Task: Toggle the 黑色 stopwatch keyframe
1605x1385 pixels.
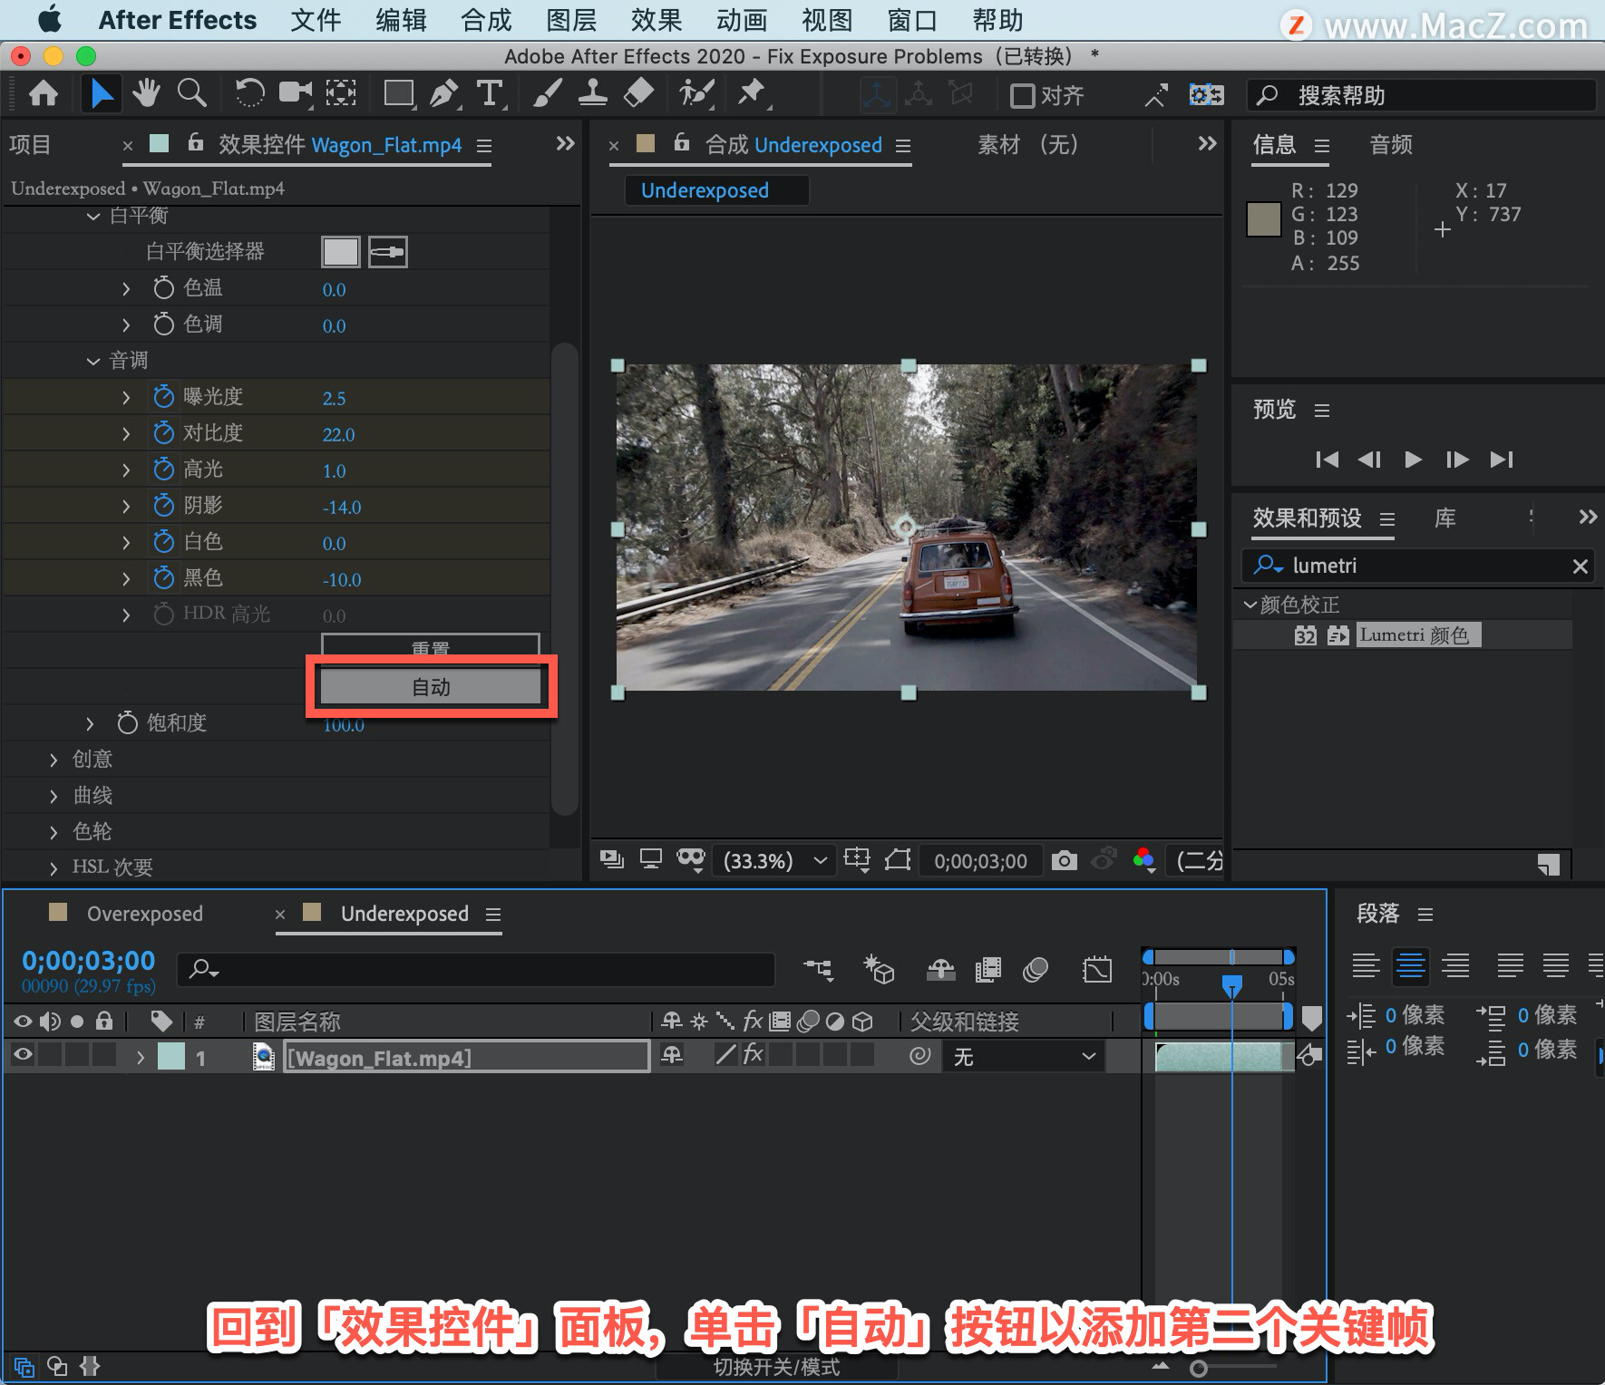Action: [x=163, y=578]
